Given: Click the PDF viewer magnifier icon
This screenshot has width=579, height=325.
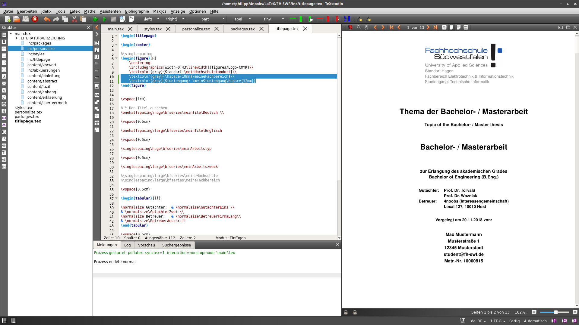Looking at the screenshot, I should point(359,27).
